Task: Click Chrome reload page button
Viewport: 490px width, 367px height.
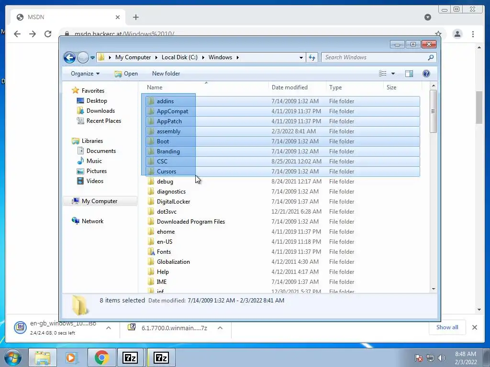Action: click(48, 34)
